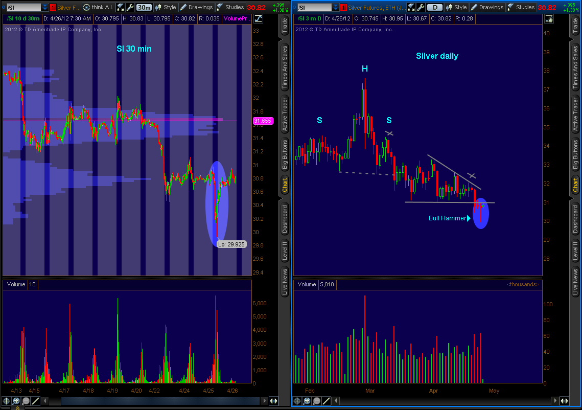
Task: Click the curve icon in left chart header
Action: (259, 19)
